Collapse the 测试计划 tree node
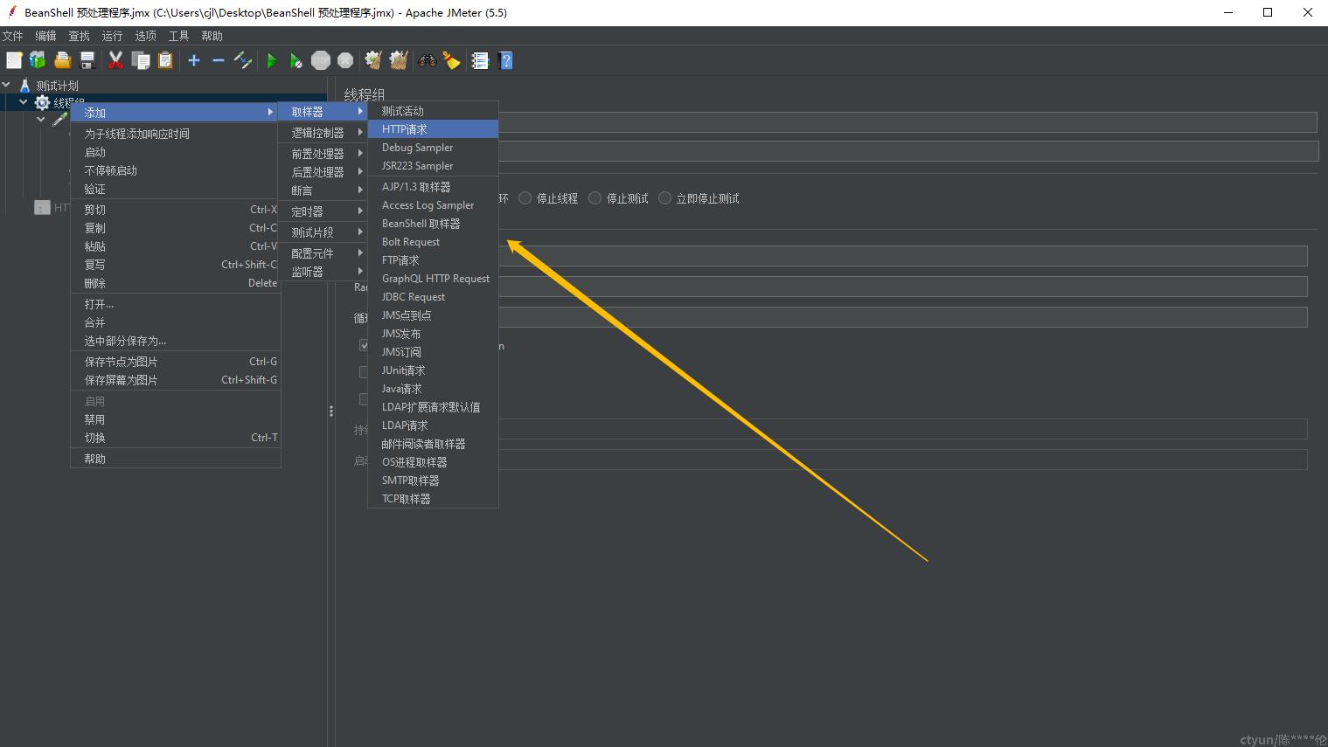Screen dimensions: 1328x747 point(6,85)
